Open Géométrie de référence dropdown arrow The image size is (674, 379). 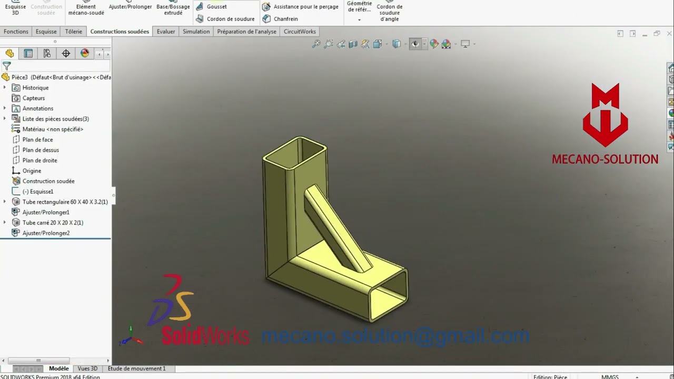click(x=359, y=20)
